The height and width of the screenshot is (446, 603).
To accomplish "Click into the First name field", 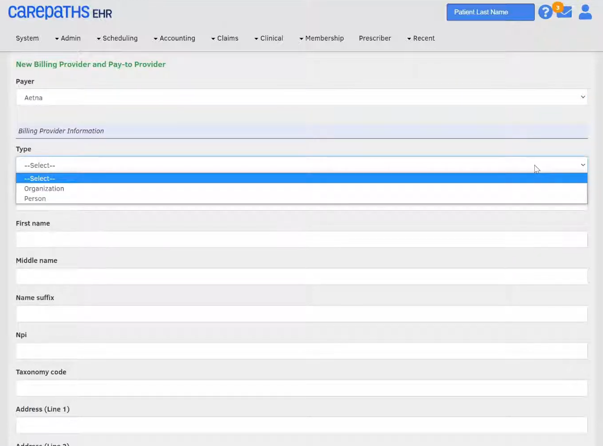I will 301,240.
